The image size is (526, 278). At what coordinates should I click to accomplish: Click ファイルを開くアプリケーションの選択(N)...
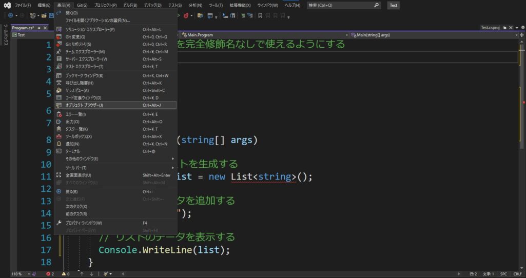point(115,20)
